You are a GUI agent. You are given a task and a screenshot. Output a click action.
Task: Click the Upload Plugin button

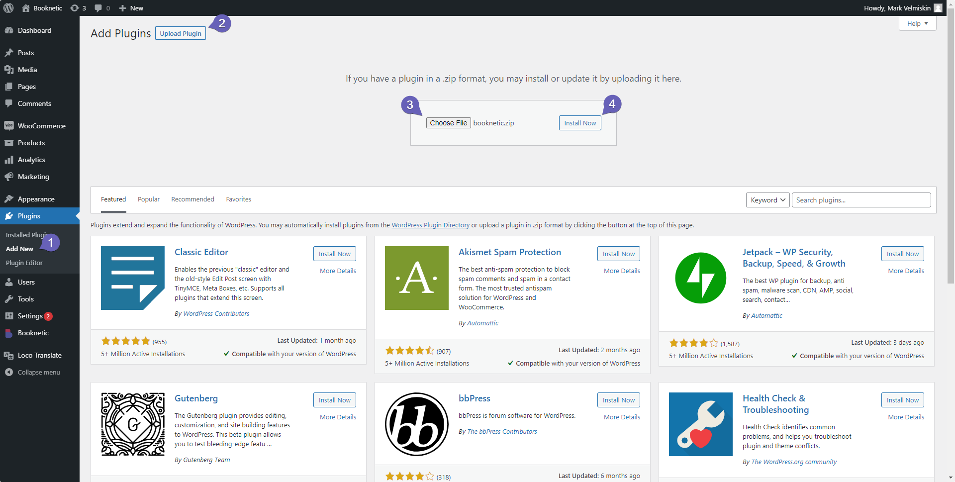click(181, 33)
